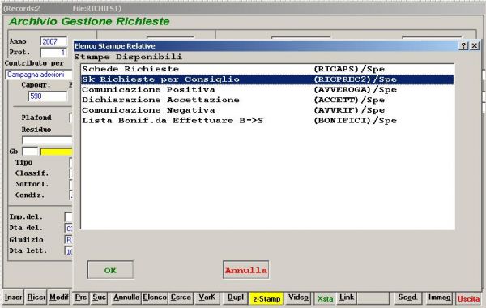The height and width of the screenshot is (308, 486).
Task: Click the Capogr. field showing 590
Action: pos(48,96)
